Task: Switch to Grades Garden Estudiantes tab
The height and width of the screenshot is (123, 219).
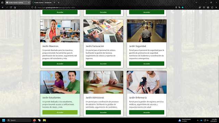Action: [43, 2]
